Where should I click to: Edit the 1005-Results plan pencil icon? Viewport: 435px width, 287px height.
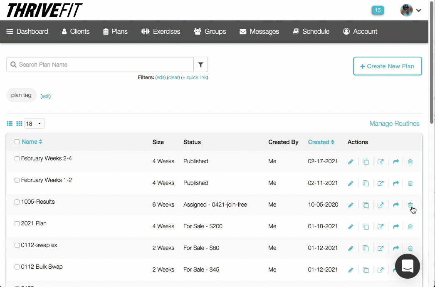351,205
